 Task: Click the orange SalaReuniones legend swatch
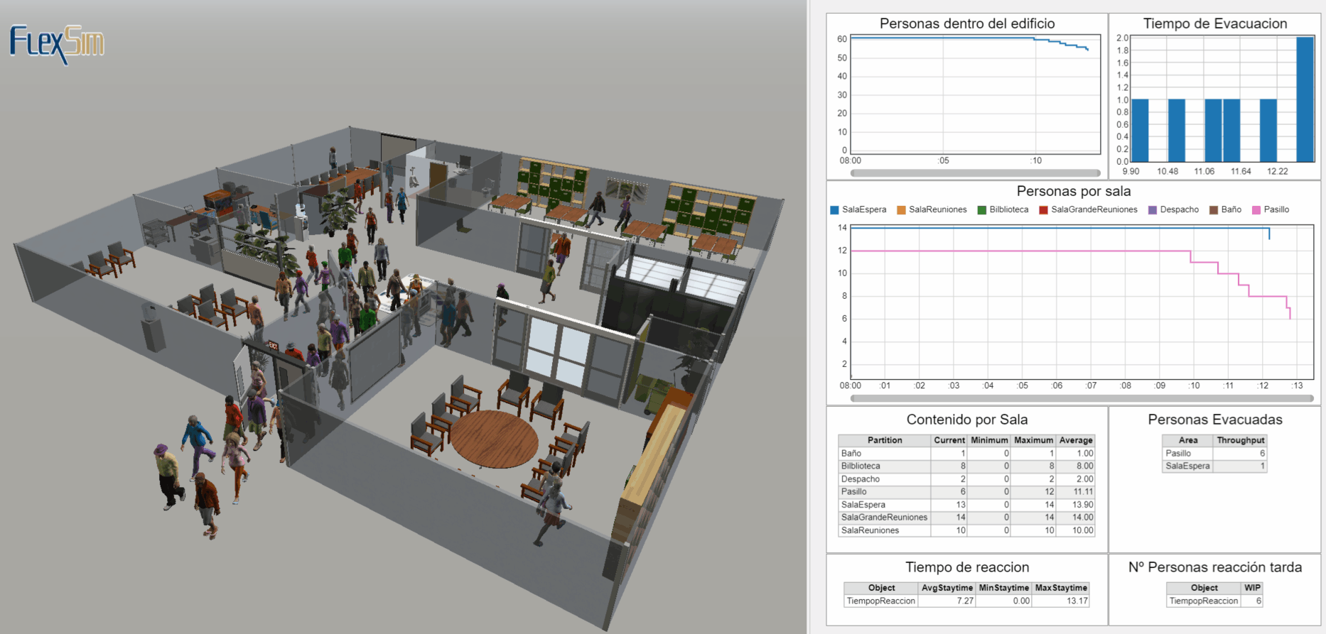[901, 210]
